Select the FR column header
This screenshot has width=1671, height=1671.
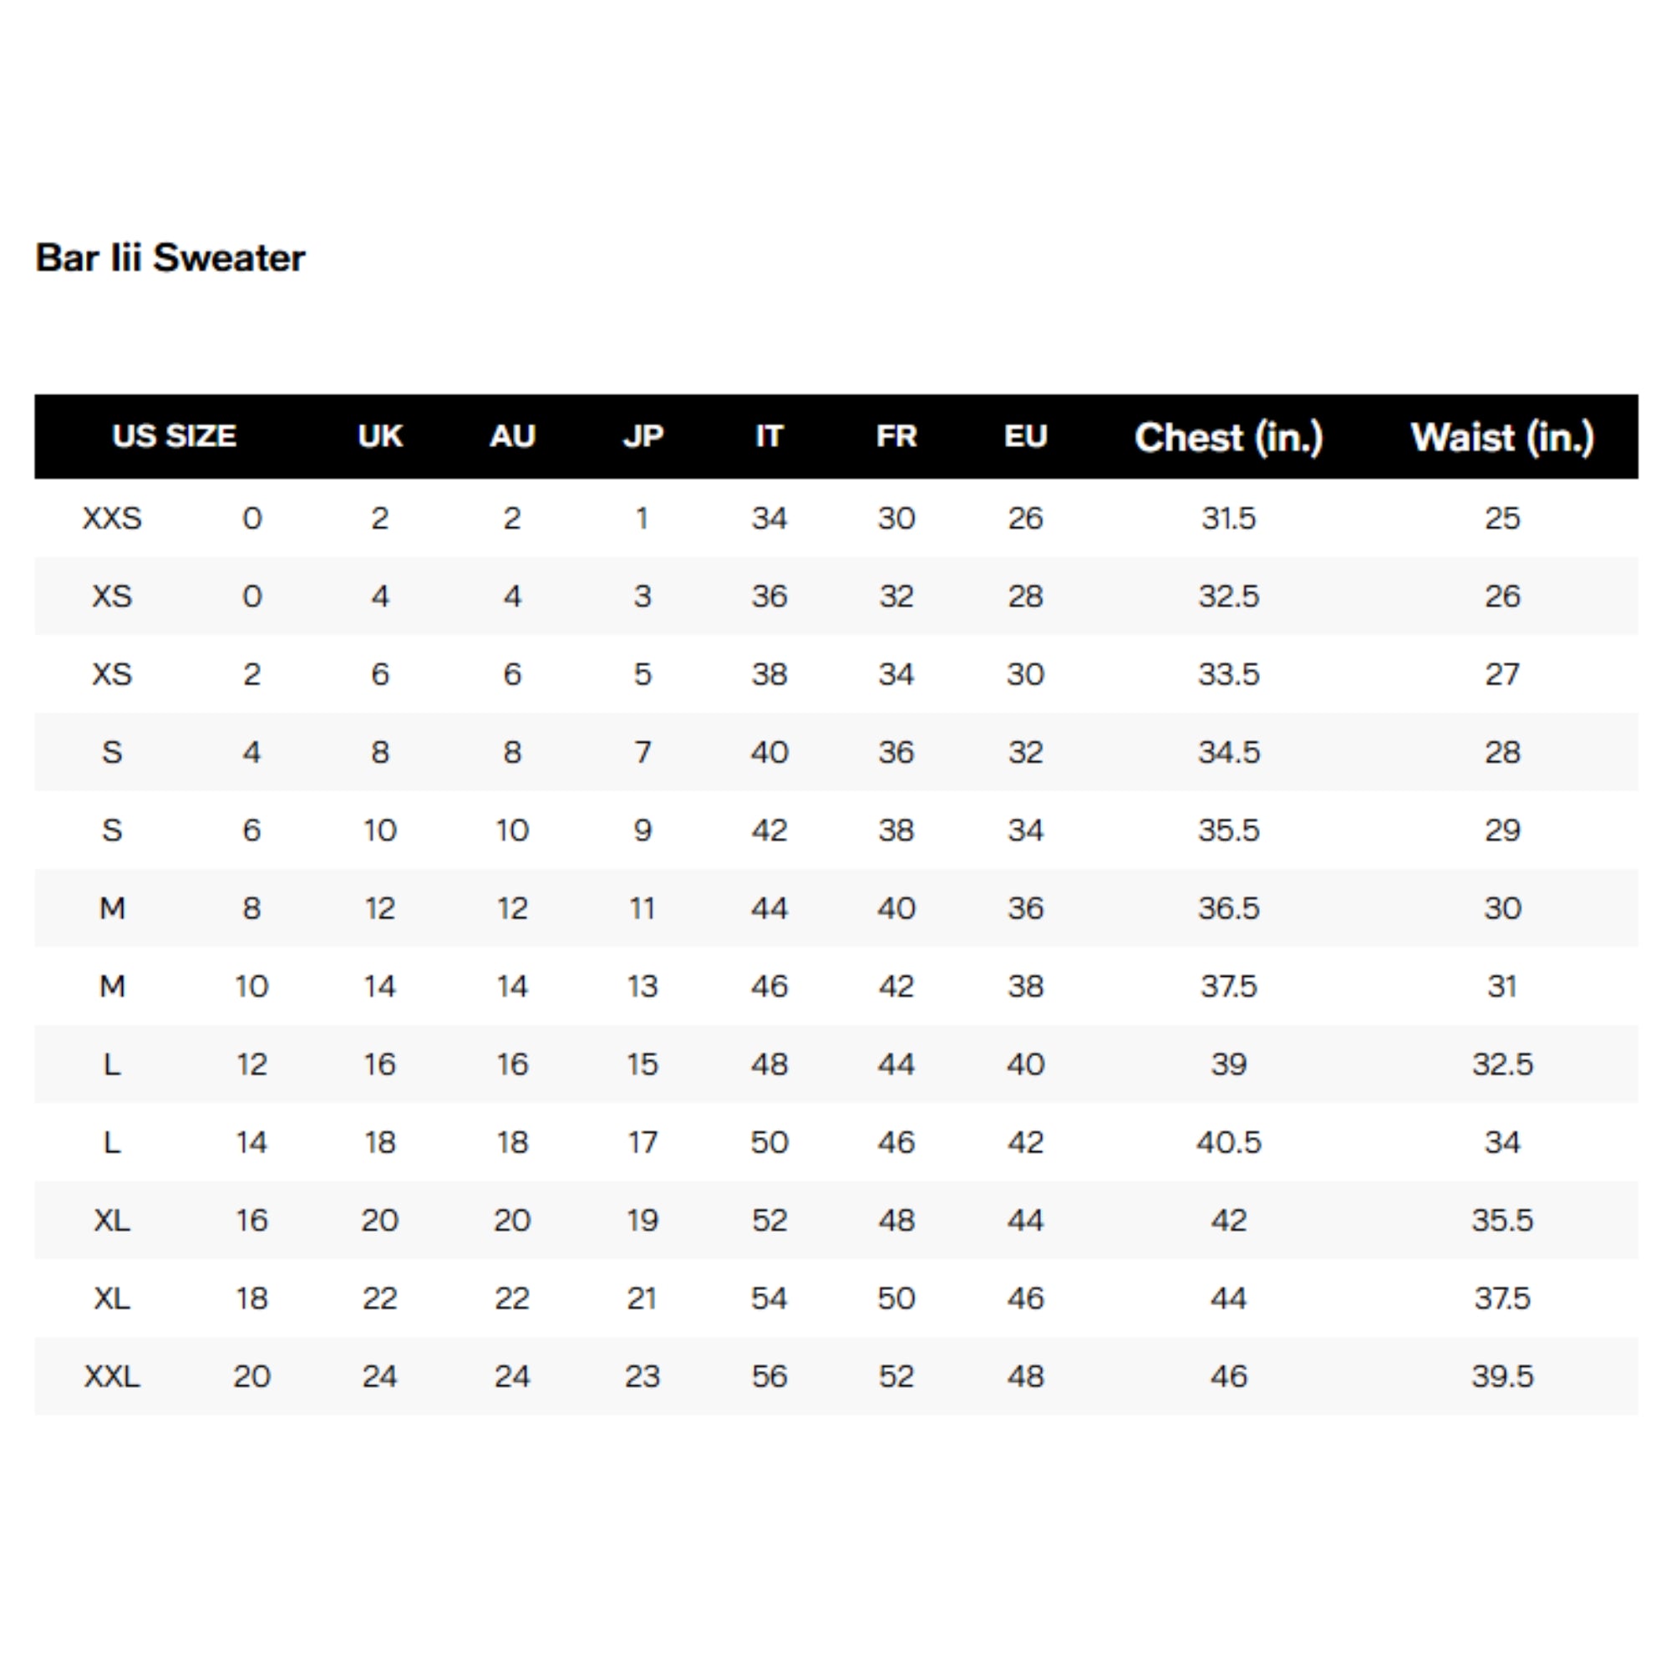click(x=896, y=436)
